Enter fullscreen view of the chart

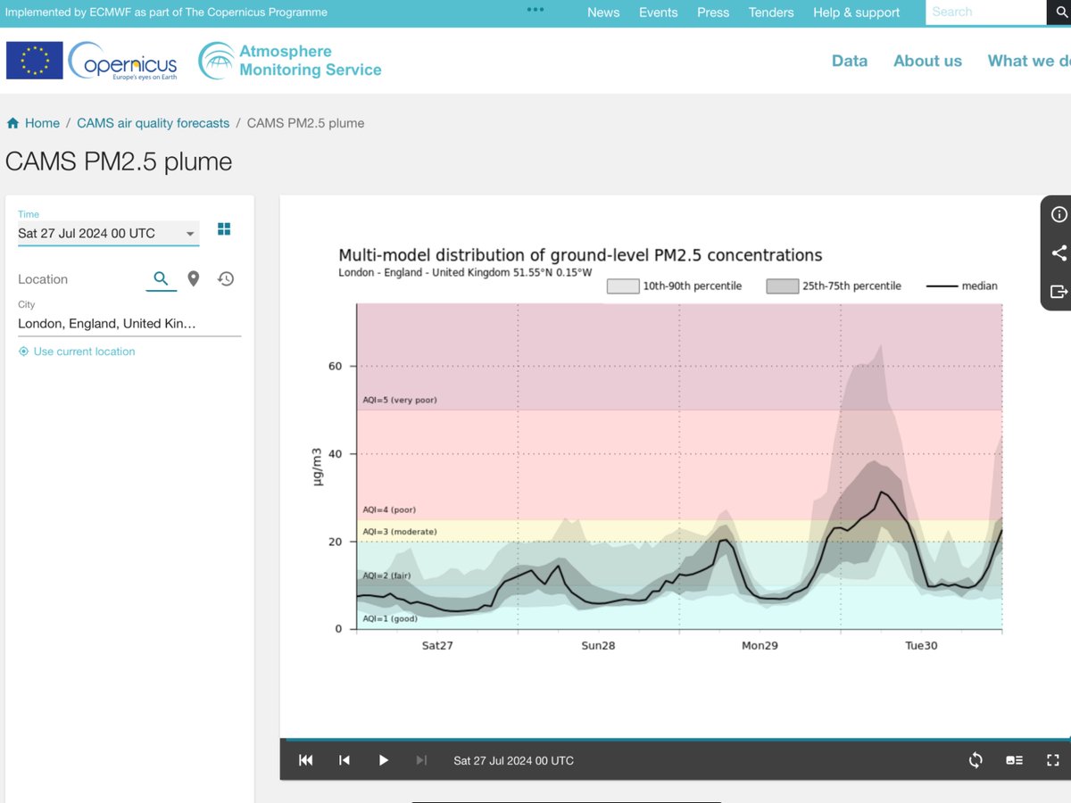click(x=1053, y=760)
